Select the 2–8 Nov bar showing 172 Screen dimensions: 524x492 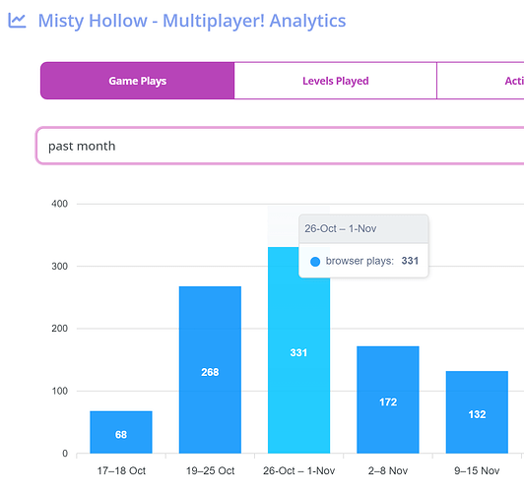point(388,400)
